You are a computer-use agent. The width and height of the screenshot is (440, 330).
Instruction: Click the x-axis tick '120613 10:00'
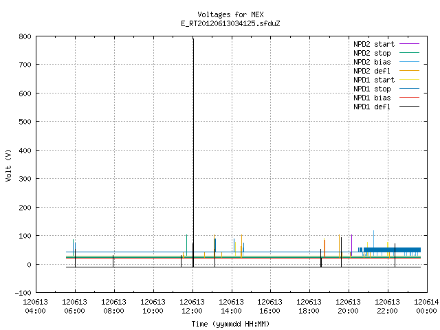153,307
